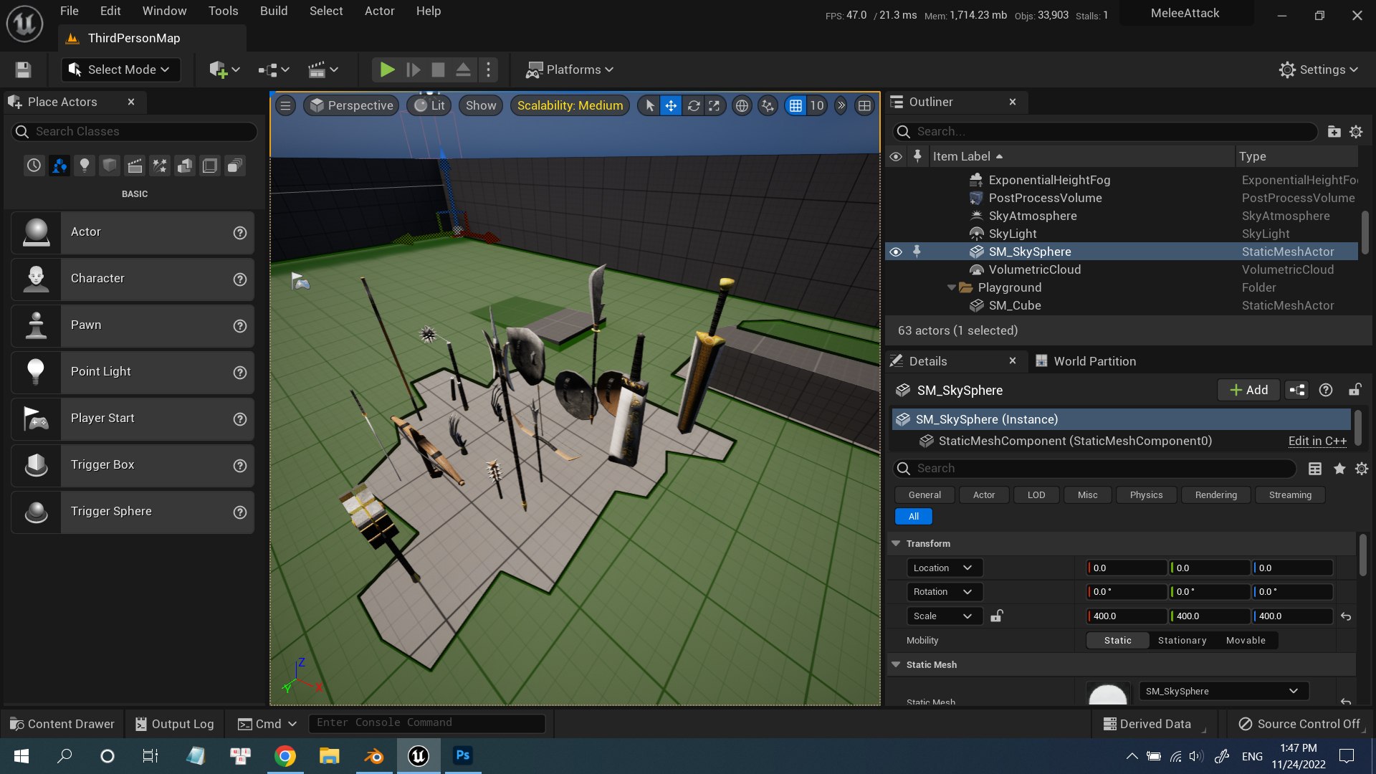Select the Shapes category in Place Actors
Image resolution: width=1376 pixels, height=774 pixels.
coord(109,166)
